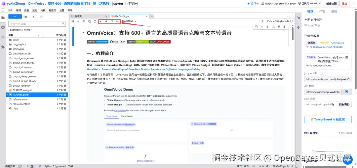Open the property inspector gears icon
357x168 pixels.
298,18
